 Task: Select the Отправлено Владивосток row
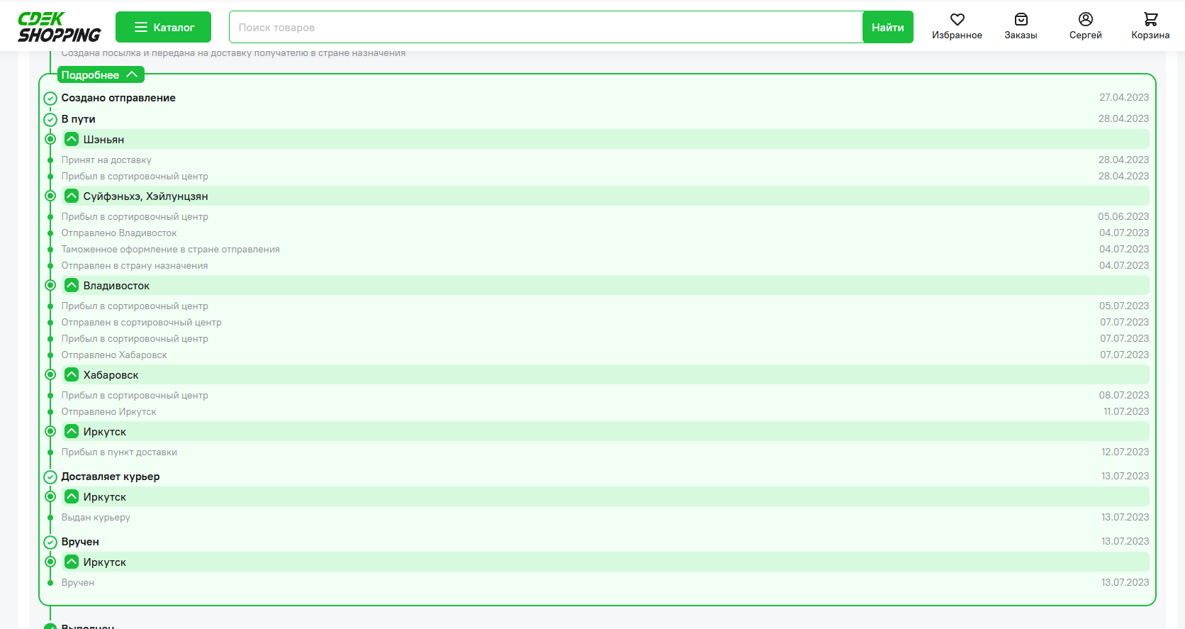(x=605, y=233)
